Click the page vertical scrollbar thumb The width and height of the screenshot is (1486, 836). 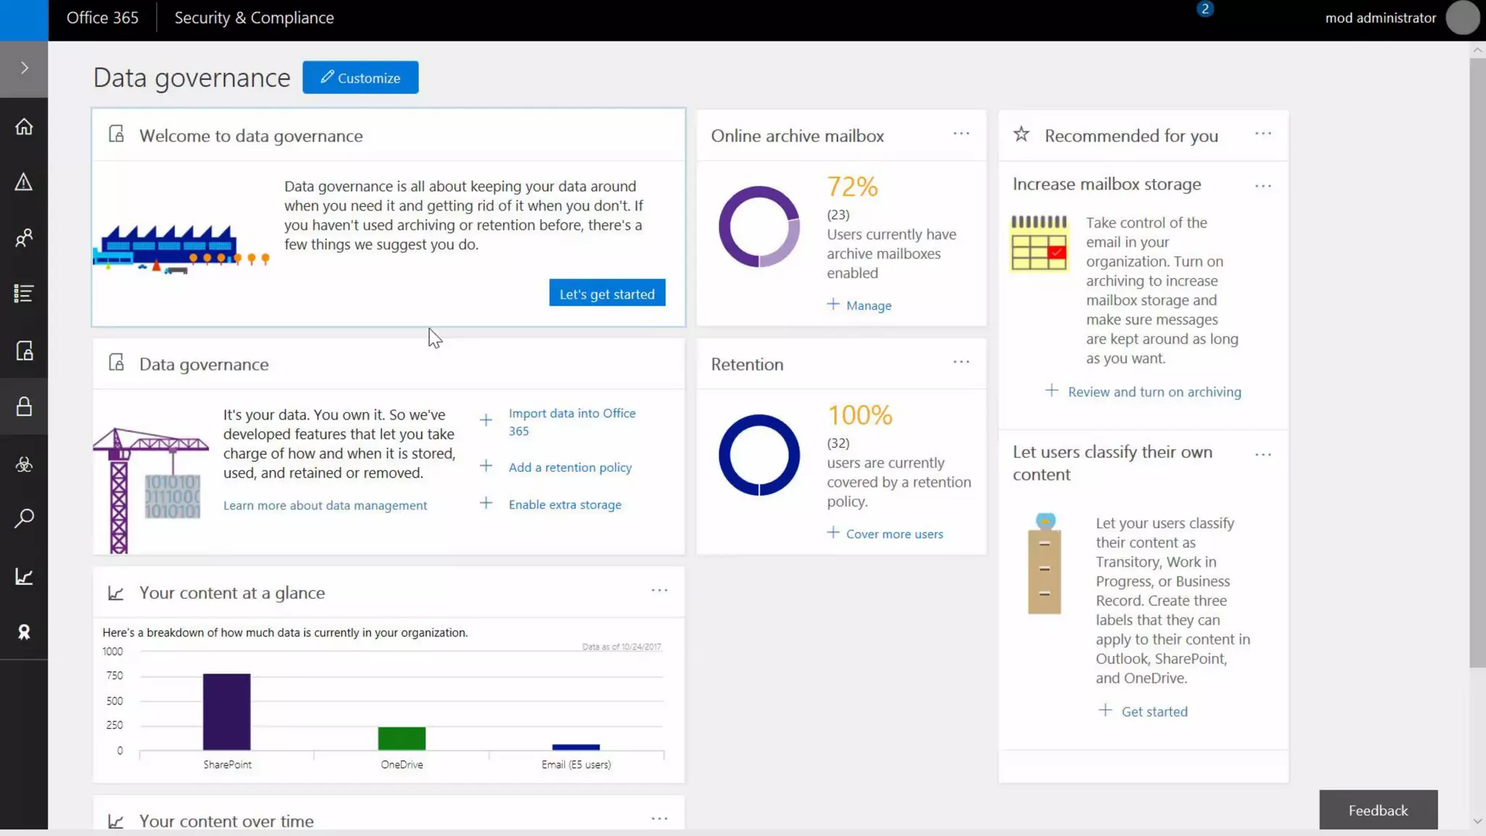[1477, 363]
